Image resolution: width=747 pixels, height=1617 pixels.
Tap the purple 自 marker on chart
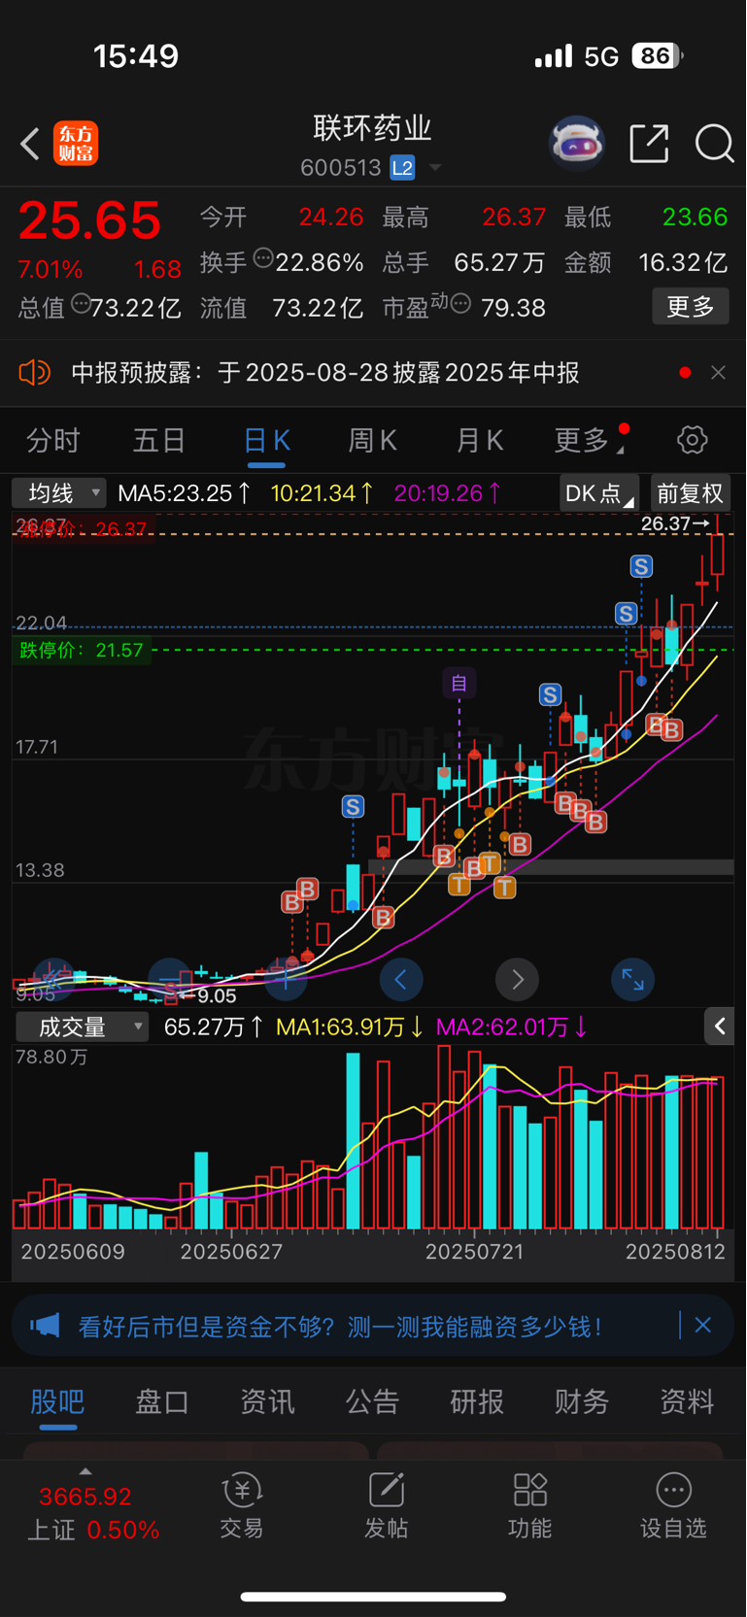click(x=458, y=684)
